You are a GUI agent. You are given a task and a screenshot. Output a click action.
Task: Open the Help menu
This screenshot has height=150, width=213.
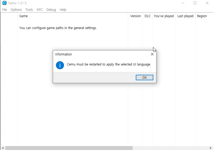tap(63, 10)
